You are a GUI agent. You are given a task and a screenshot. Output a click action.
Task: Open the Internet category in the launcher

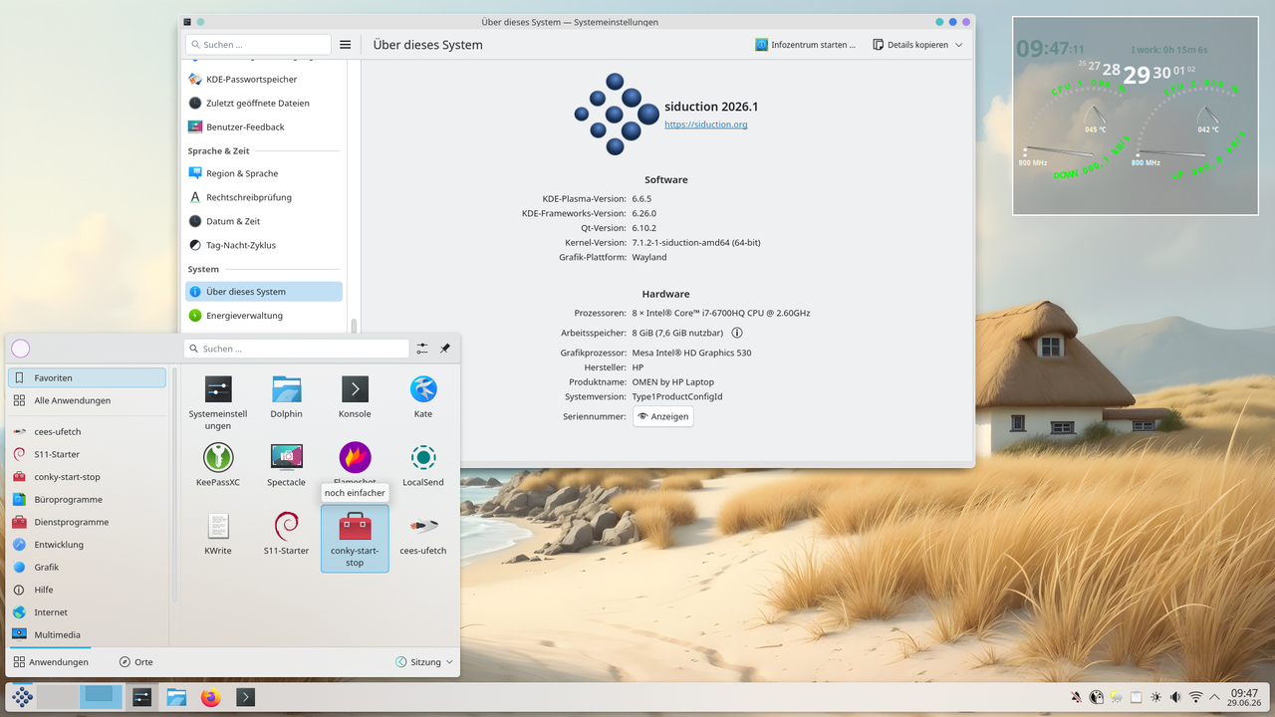(x=87, y=612)
